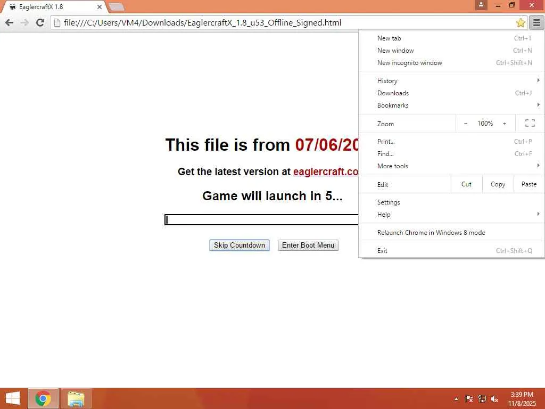Open the Action Center flag icon
Screen dimensions: 545x409
pyautogui.click(x=469, y=399)
